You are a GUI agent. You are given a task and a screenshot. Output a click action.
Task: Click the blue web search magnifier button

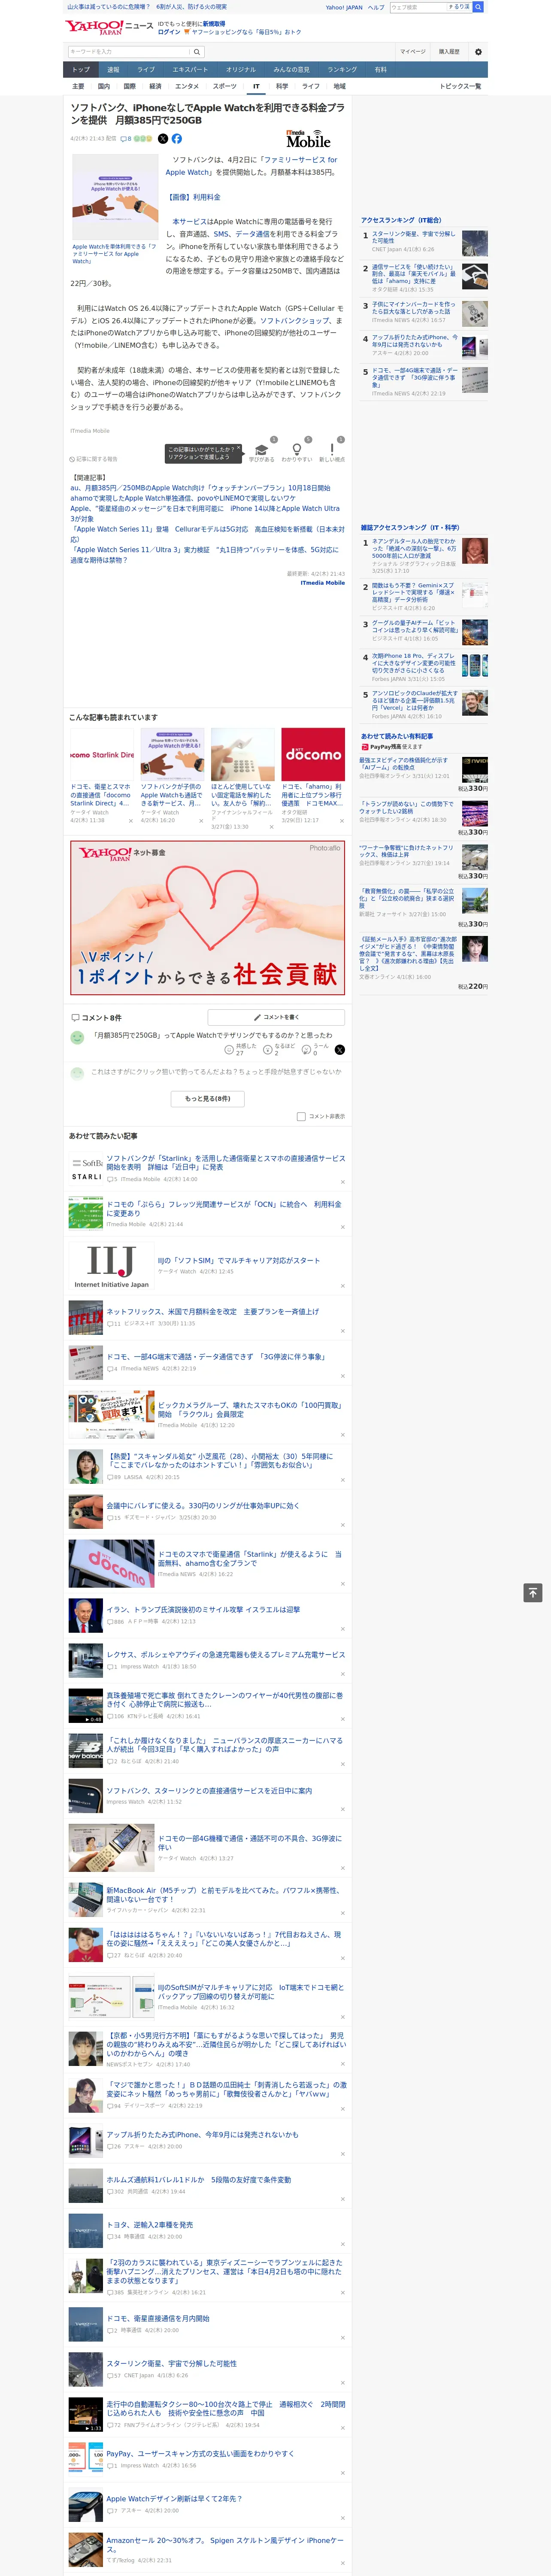(x=478, y=7)
